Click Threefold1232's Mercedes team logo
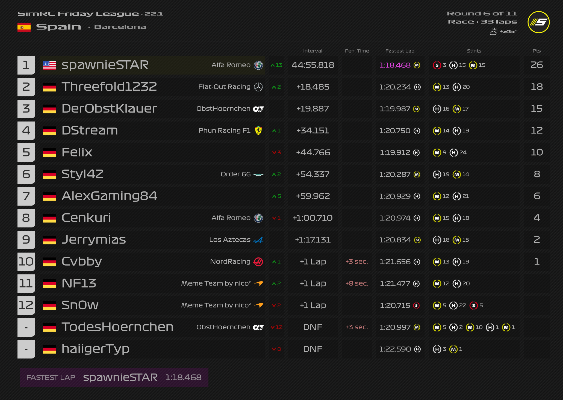 tap(258, 87)
